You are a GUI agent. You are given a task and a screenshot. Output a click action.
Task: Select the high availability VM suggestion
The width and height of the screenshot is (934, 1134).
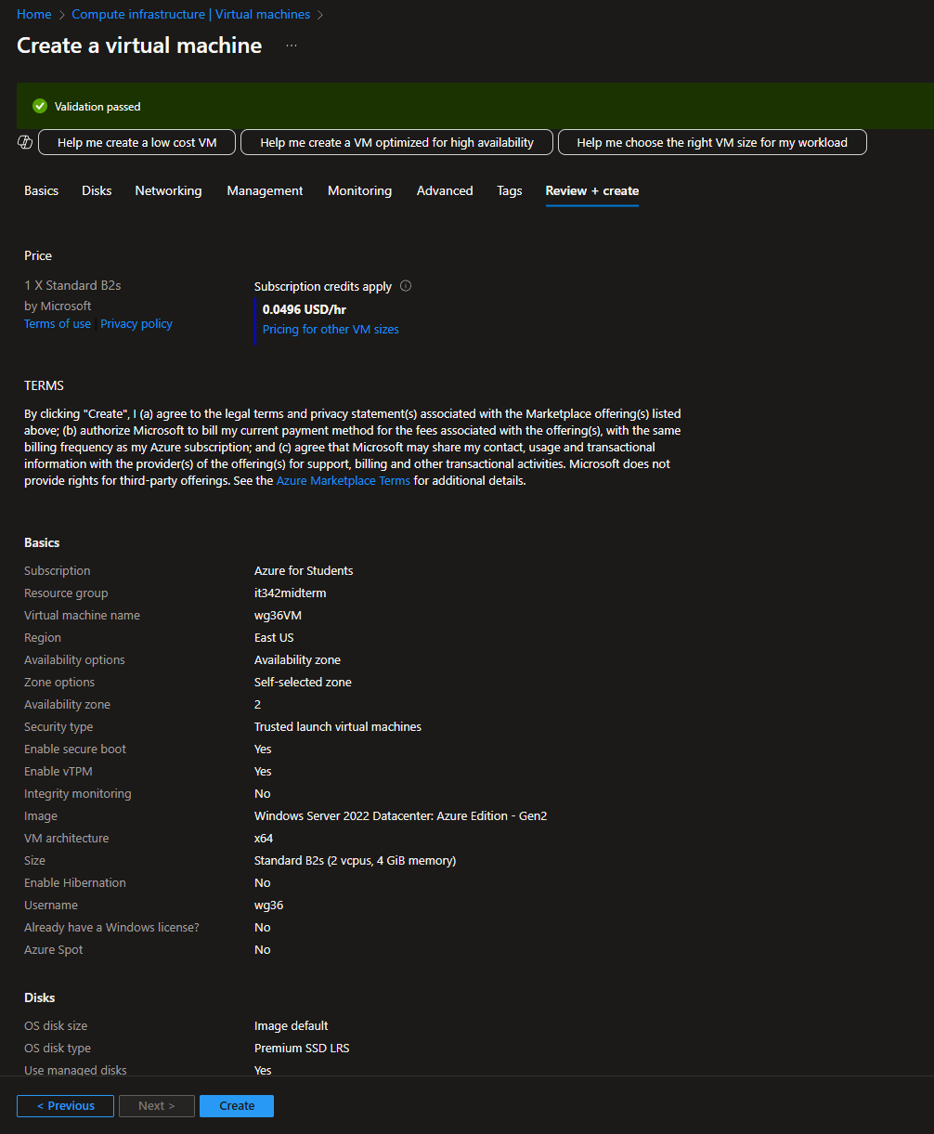tap(396, 142)
